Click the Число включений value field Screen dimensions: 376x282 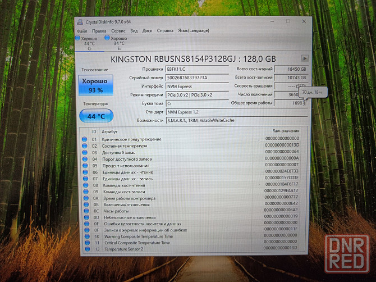pyautogui.click(x=286, y=94)
